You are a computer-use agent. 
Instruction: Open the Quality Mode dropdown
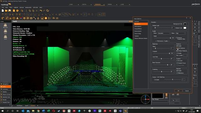click(x=164, y=33)
